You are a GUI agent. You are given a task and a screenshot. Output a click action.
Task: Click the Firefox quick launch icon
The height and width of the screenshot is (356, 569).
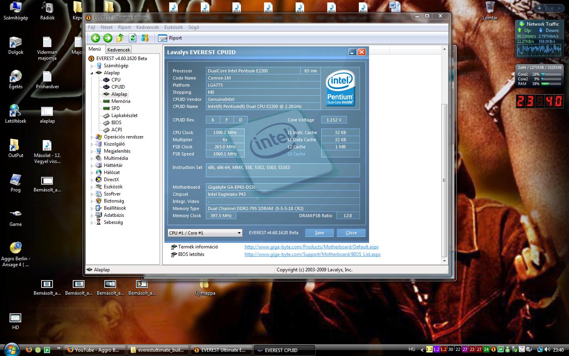click(x=28, y=350)
